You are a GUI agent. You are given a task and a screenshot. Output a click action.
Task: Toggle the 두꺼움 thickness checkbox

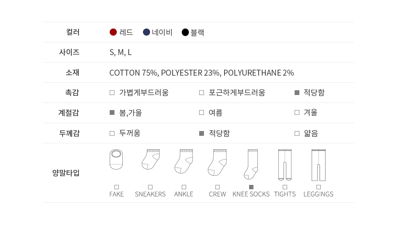[112, 133]
